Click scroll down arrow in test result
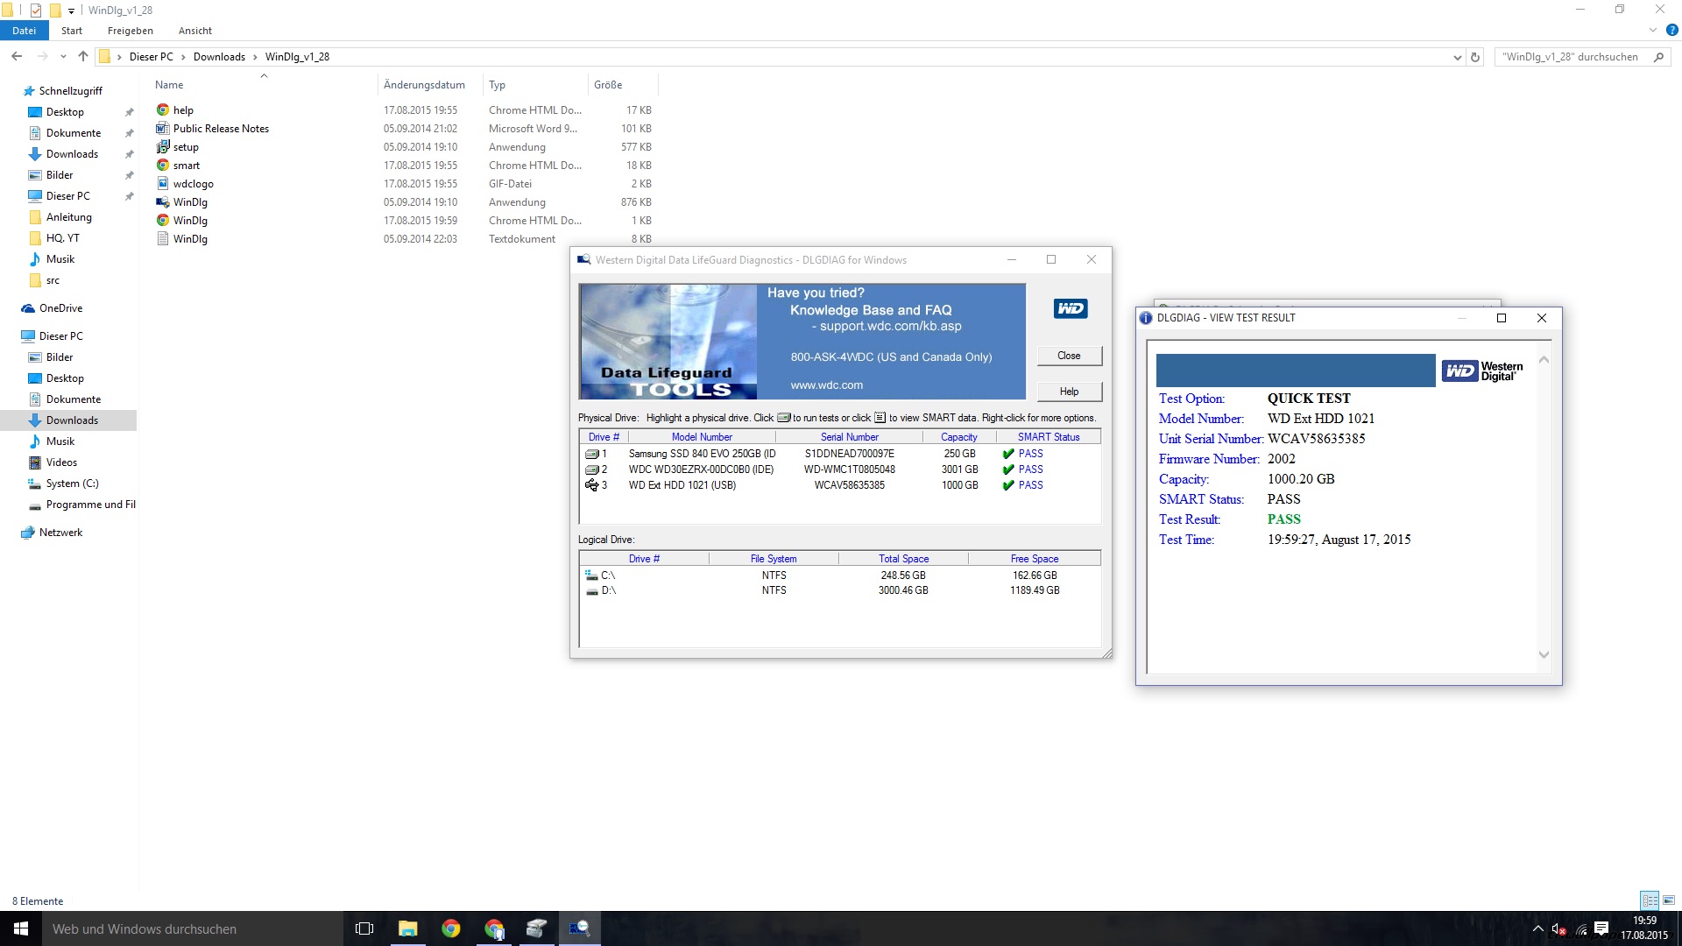1682x946 pixels. pos(1544,655)
